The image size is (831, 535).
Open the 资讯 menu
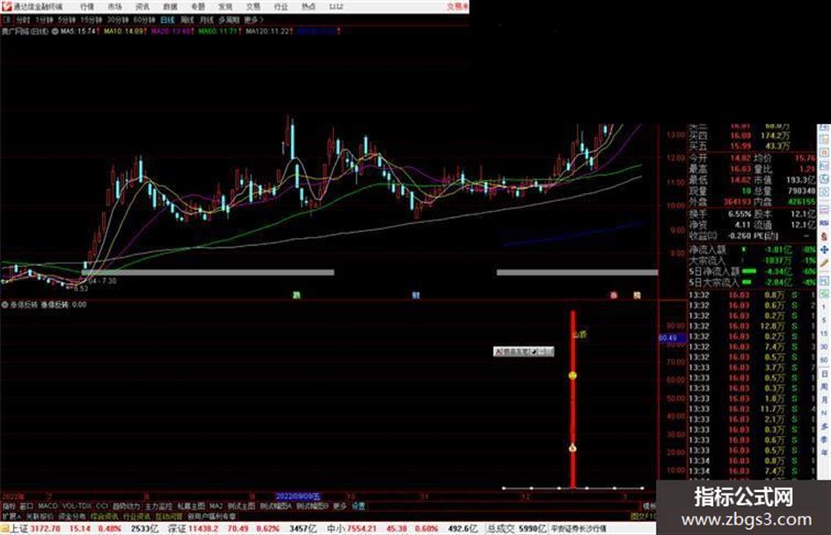coord(142,7)
